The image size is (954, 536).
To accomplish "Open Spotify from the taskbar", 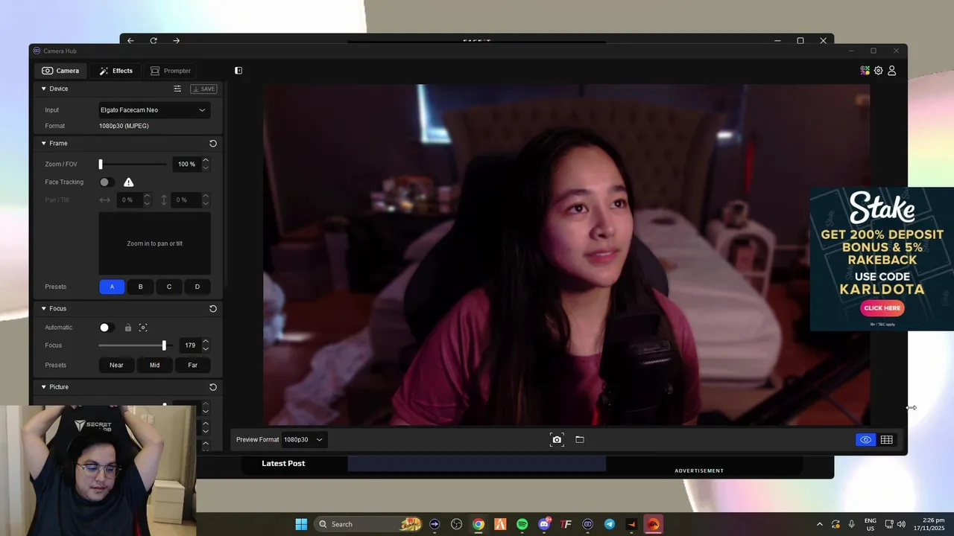I will (x=522, y=524).
